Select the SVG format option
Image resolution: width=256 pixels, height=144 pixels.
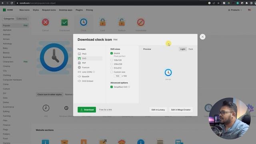(90, 58)
